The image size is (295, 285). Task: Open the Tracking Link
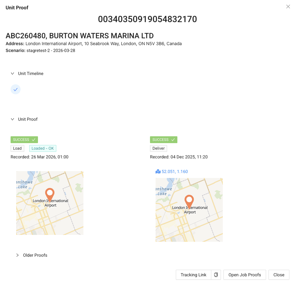coord(194,275)
